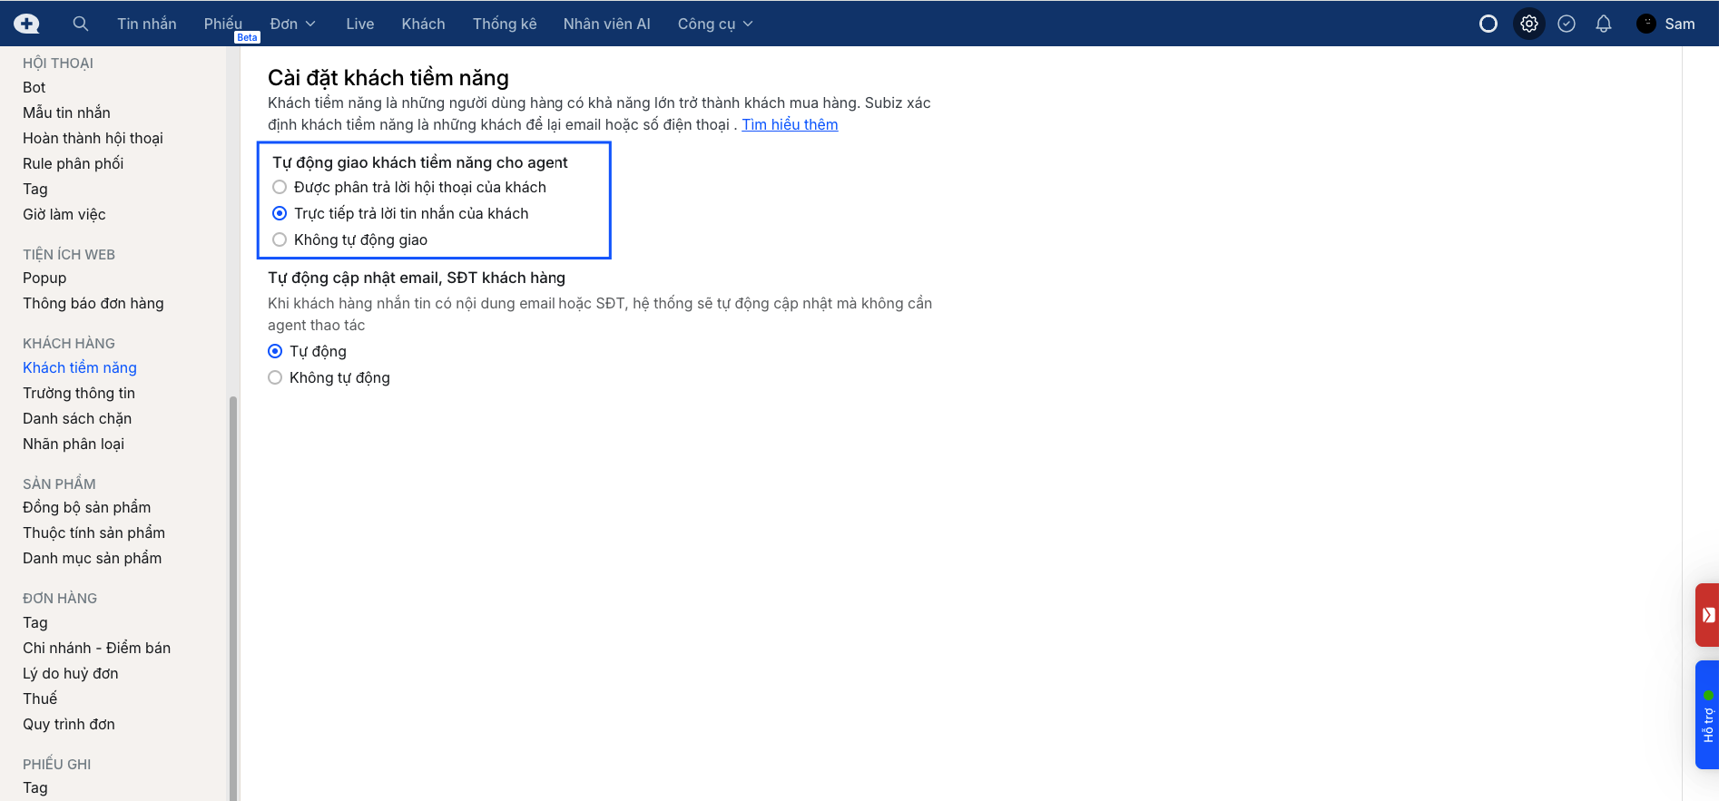Choose 'Không tự động' radio option
The width and height of the screenshot is (1719, 801).
point(275,377)
